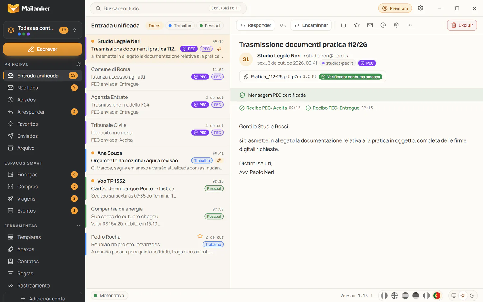Toggle the star on Pedro Rocha's email

tap(200, 236)
